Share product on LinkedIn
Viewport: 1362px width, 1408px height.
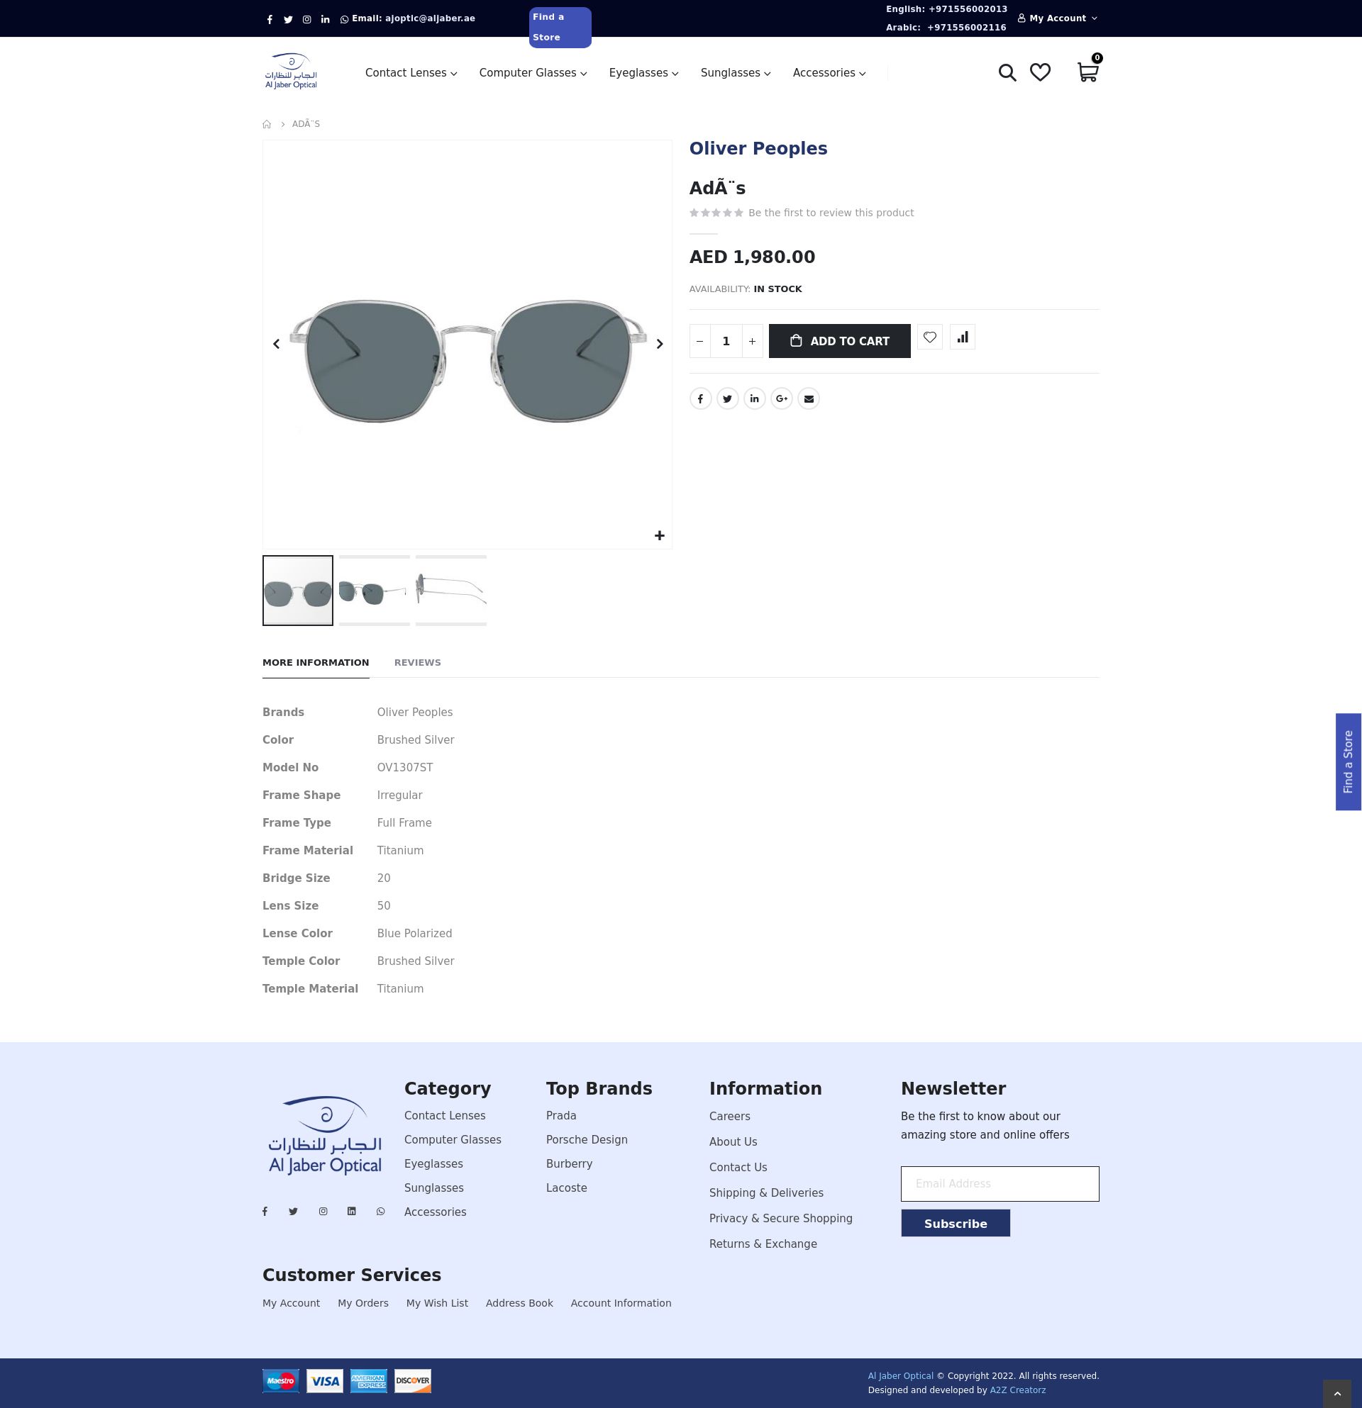(x=755, y=398)
